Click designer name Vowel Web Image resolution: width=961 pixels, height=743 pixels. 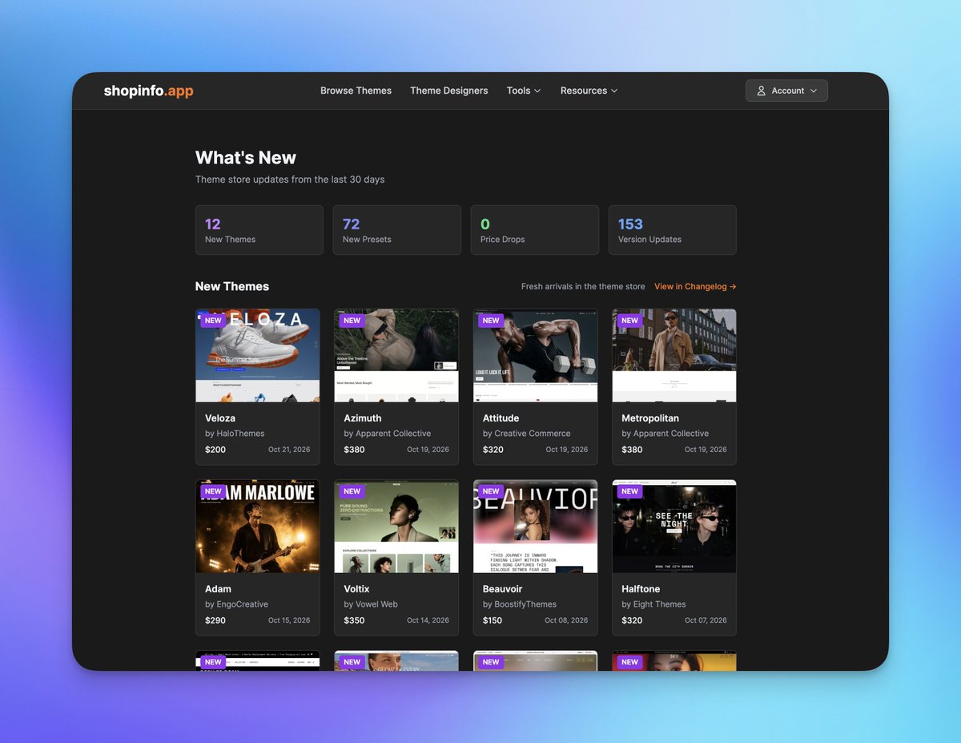tap(376, 604)
